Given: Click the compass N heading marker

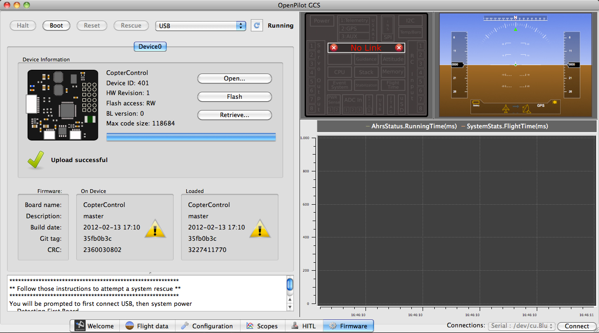Looking at the screenshot, I should [516, 18].
